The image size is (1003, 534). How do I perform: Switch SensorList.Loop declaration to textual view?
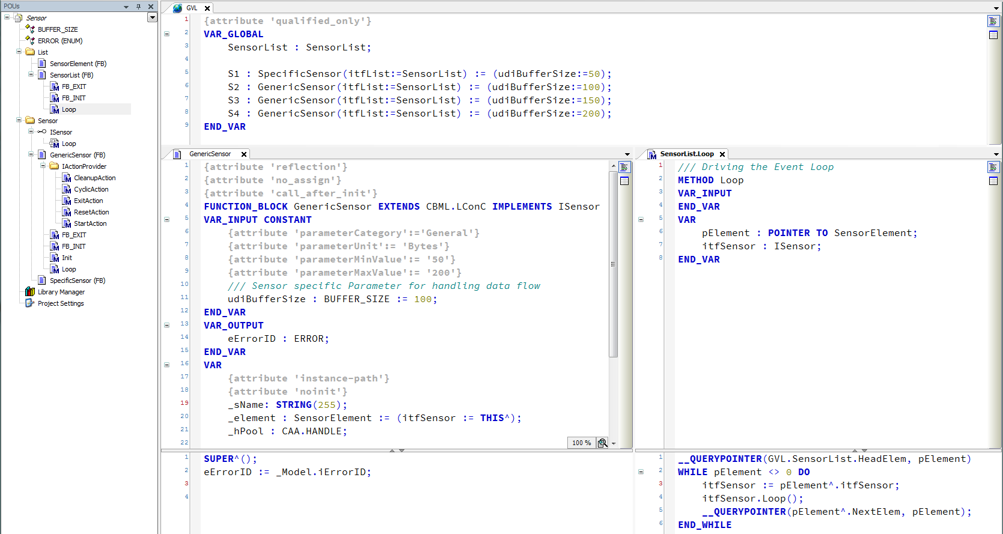(x=993, y=168)
